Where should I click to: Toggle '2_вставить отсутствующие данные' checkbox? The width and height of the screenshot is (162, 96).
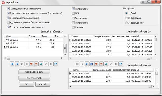point(8,13)
